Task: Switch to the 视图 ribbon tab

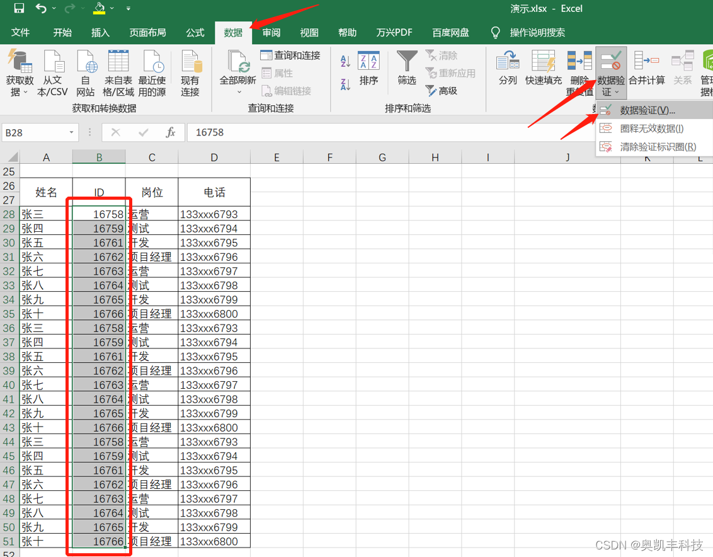Action: [309, 33]
